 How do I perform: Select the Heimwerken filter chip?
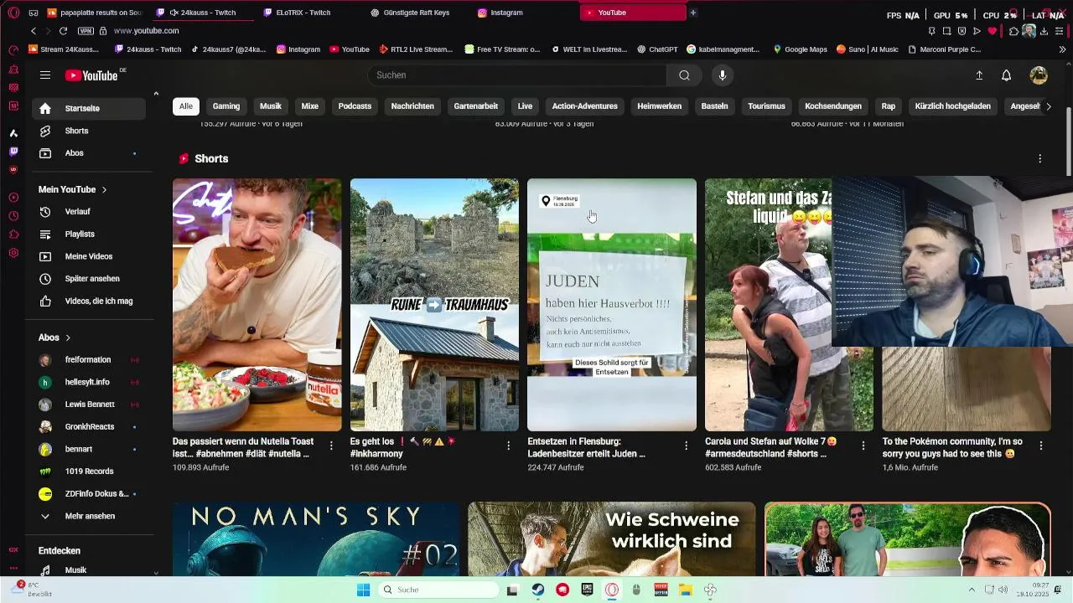[659, 106]
